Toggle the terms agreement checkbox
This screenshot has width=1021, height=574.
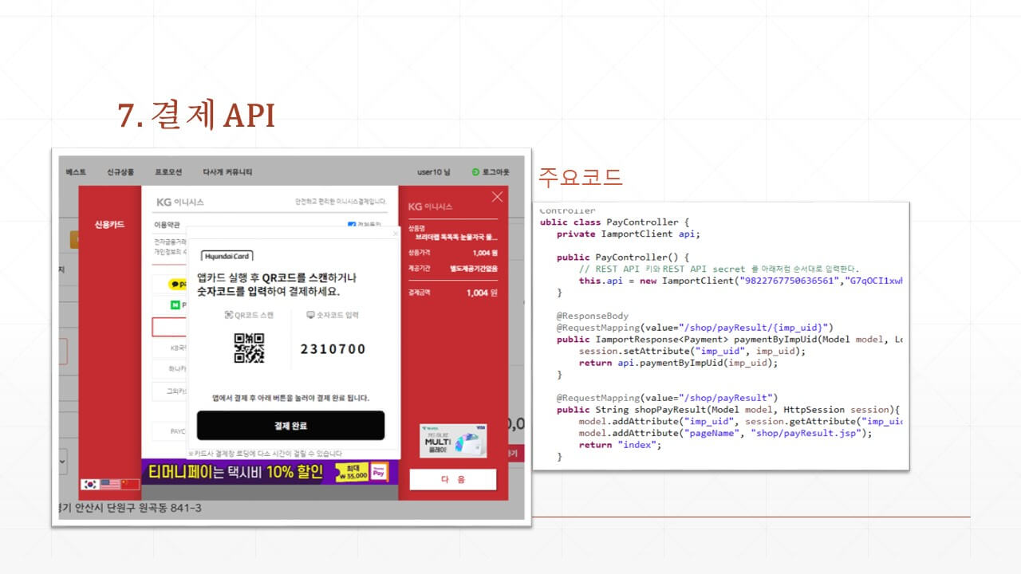click(352, 225)
